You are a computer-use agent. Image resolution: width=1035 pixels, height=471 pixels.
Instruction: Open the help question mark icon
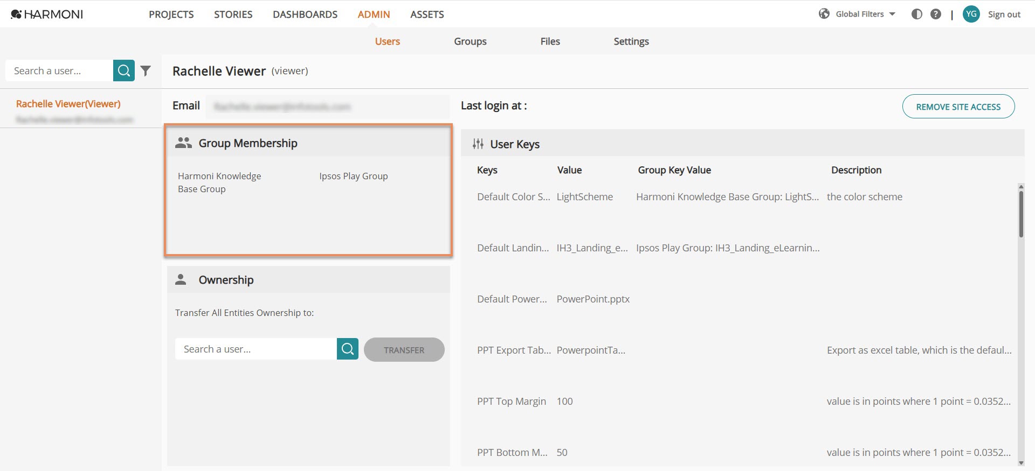click(x=936, y=14)
